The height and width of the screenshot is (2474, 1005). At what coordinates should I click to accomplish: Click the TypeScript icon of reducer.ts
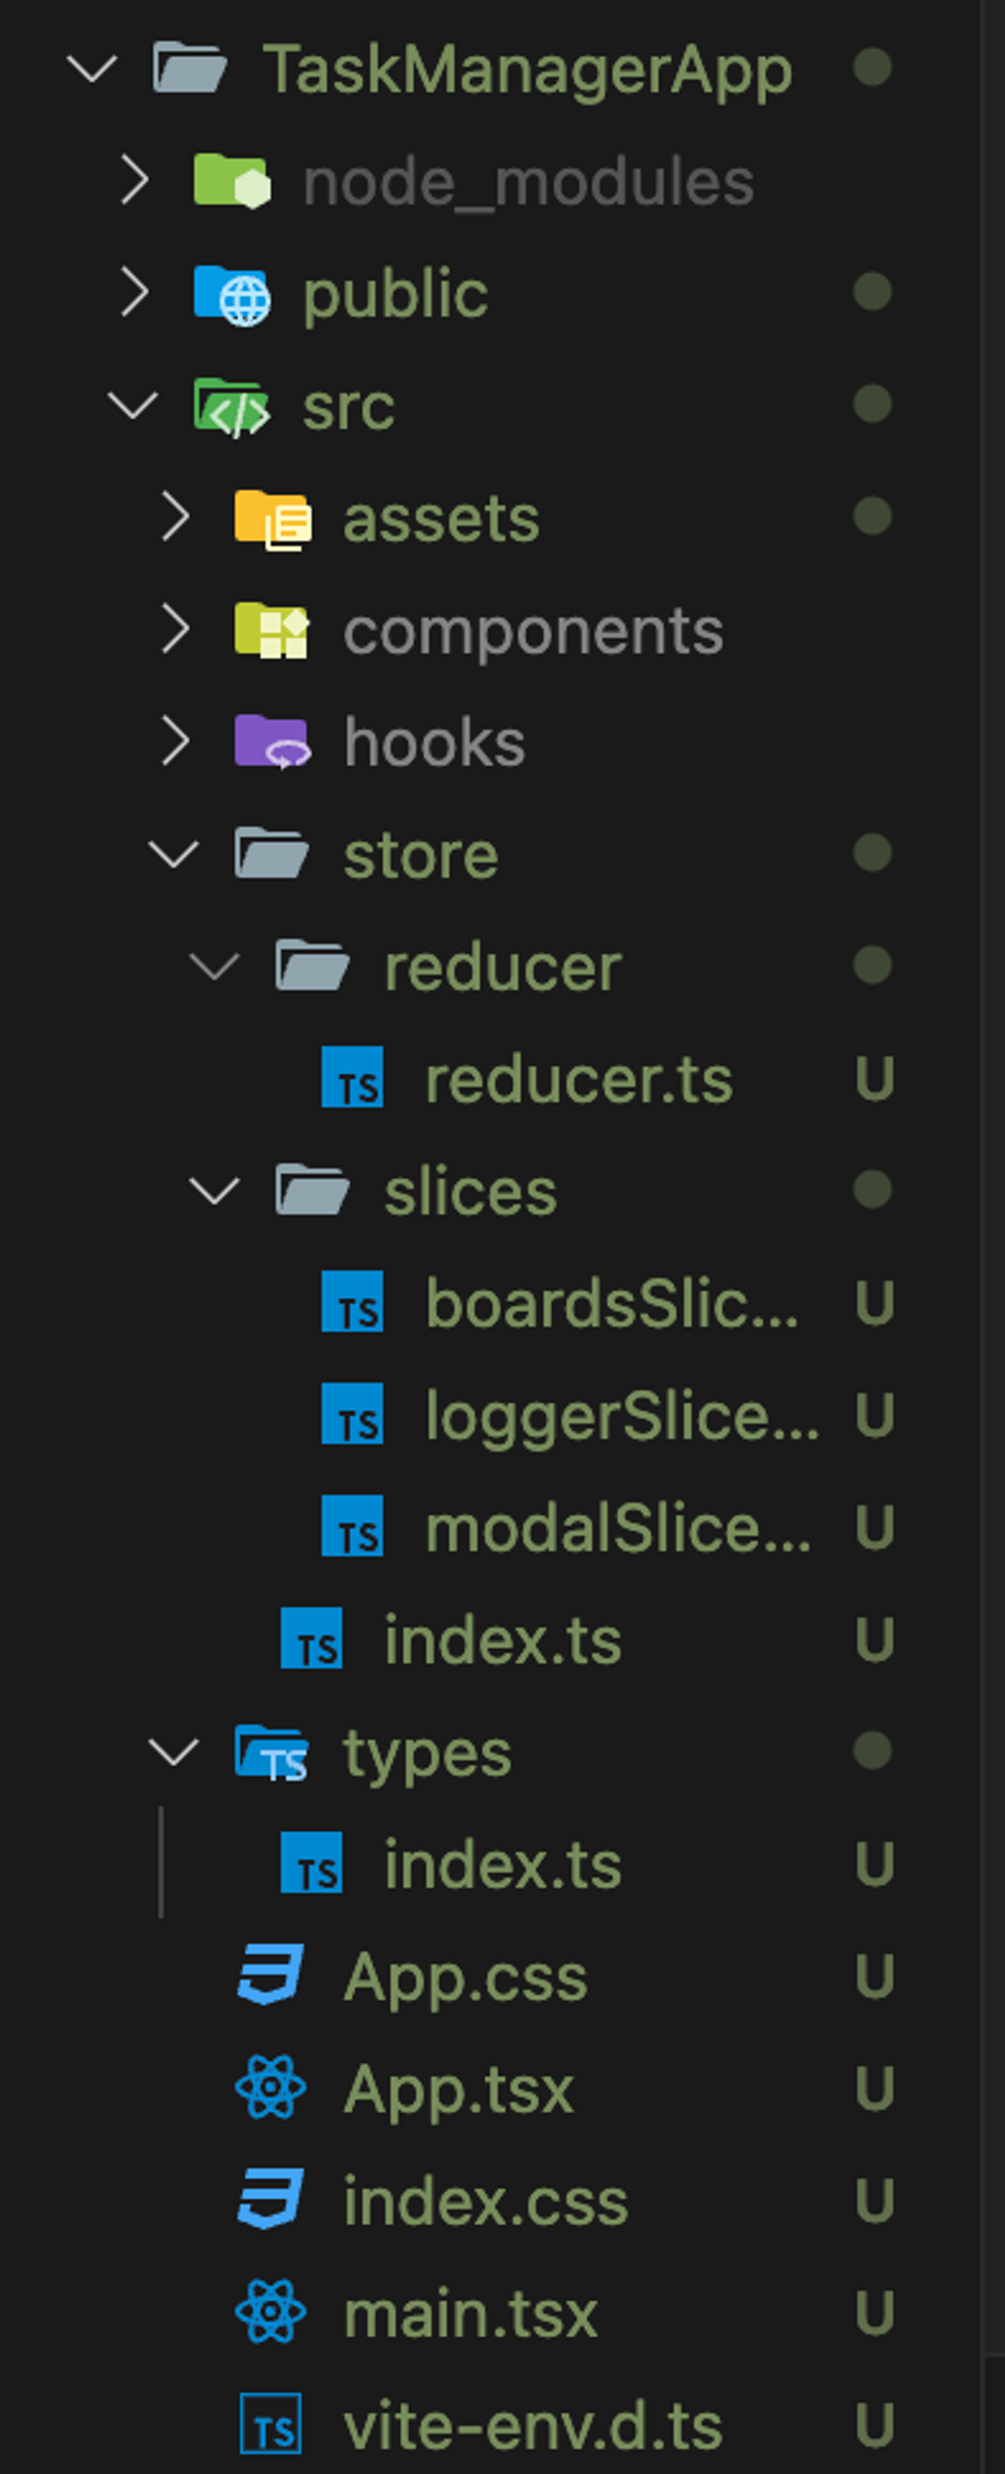(x=352, y=1078)
